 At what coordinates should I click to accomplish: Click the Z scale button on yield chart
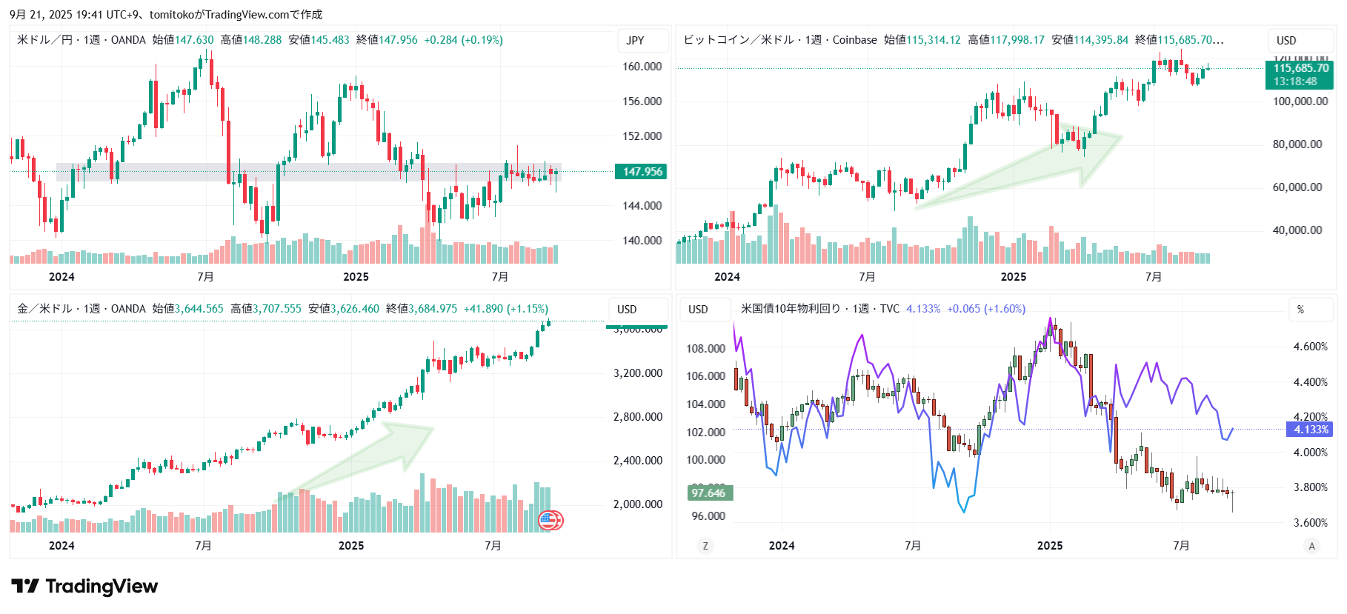point(705,546)
